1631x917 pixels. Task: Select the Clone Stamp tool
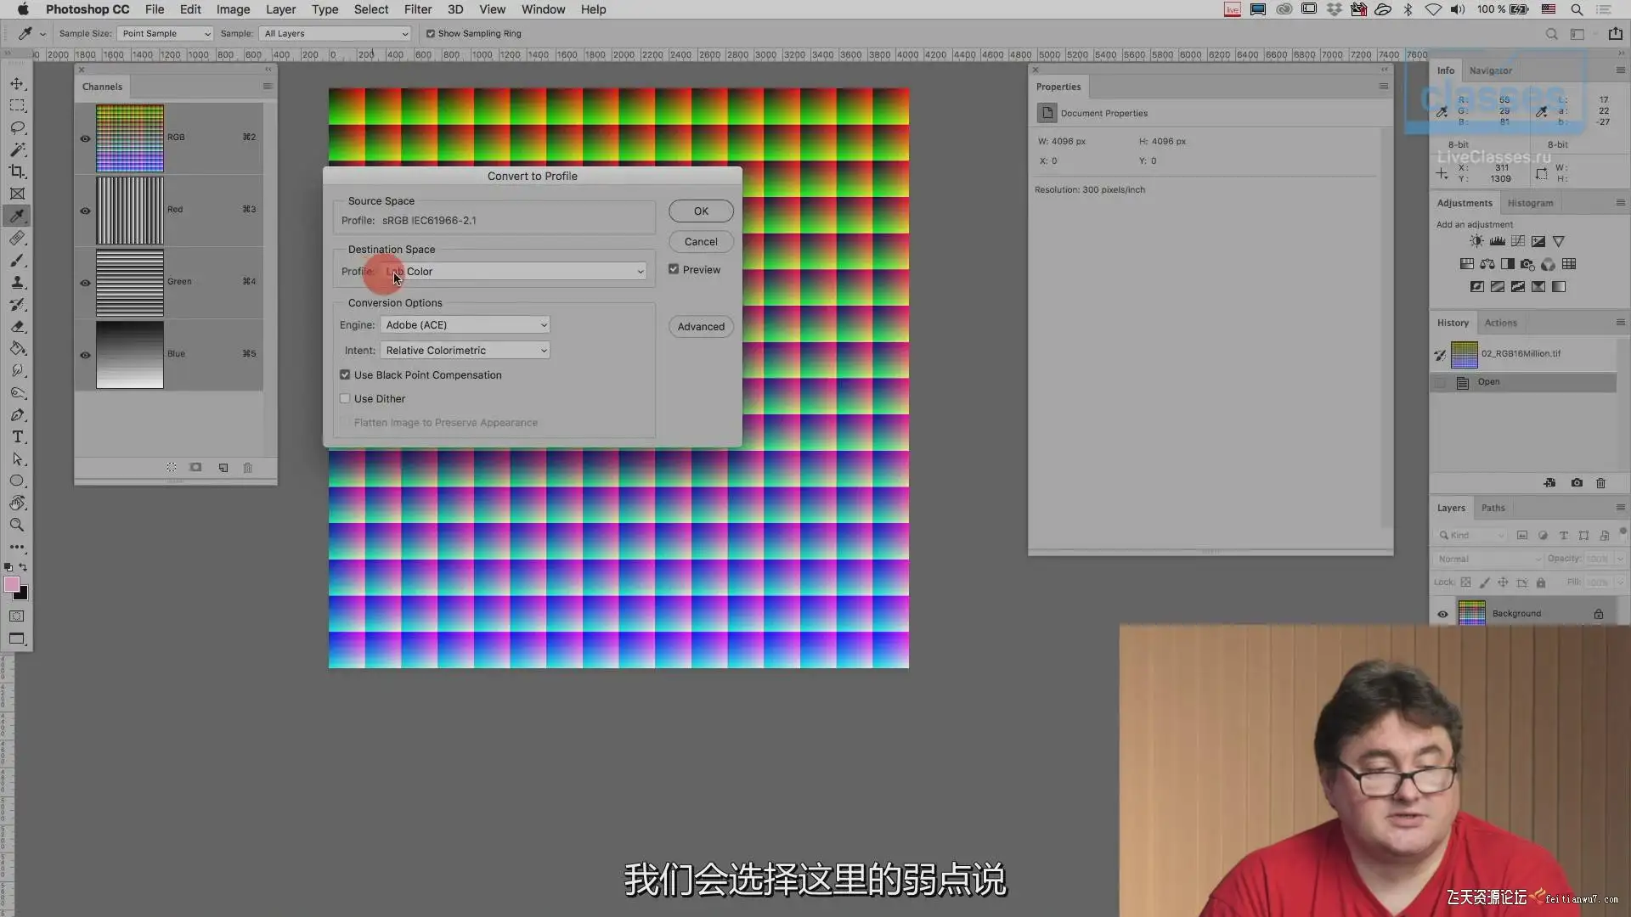tap(17, 282)
